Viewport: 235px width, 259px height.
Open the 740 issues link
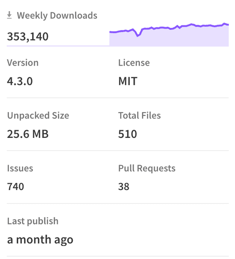point(15,186)
